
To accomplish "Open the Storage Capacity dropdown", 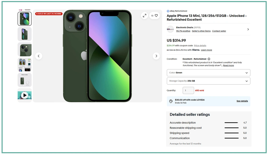I will click(208, 81).
